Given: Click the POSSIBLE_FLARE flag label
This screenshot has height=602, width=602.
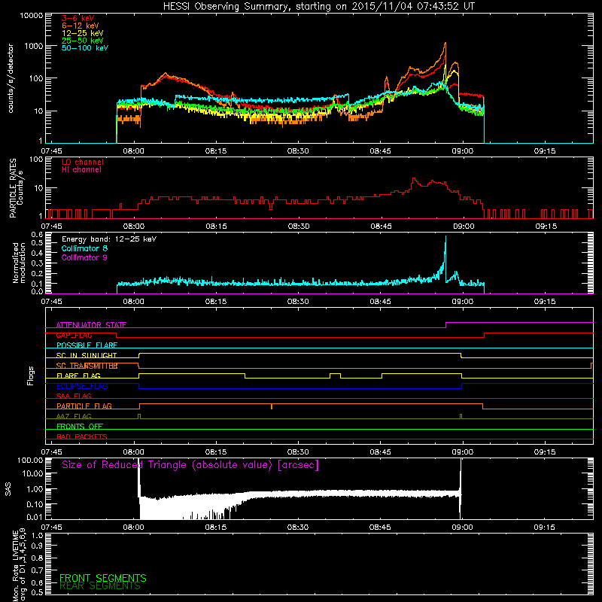Looking at the screenshot, I should click(87, 345).
